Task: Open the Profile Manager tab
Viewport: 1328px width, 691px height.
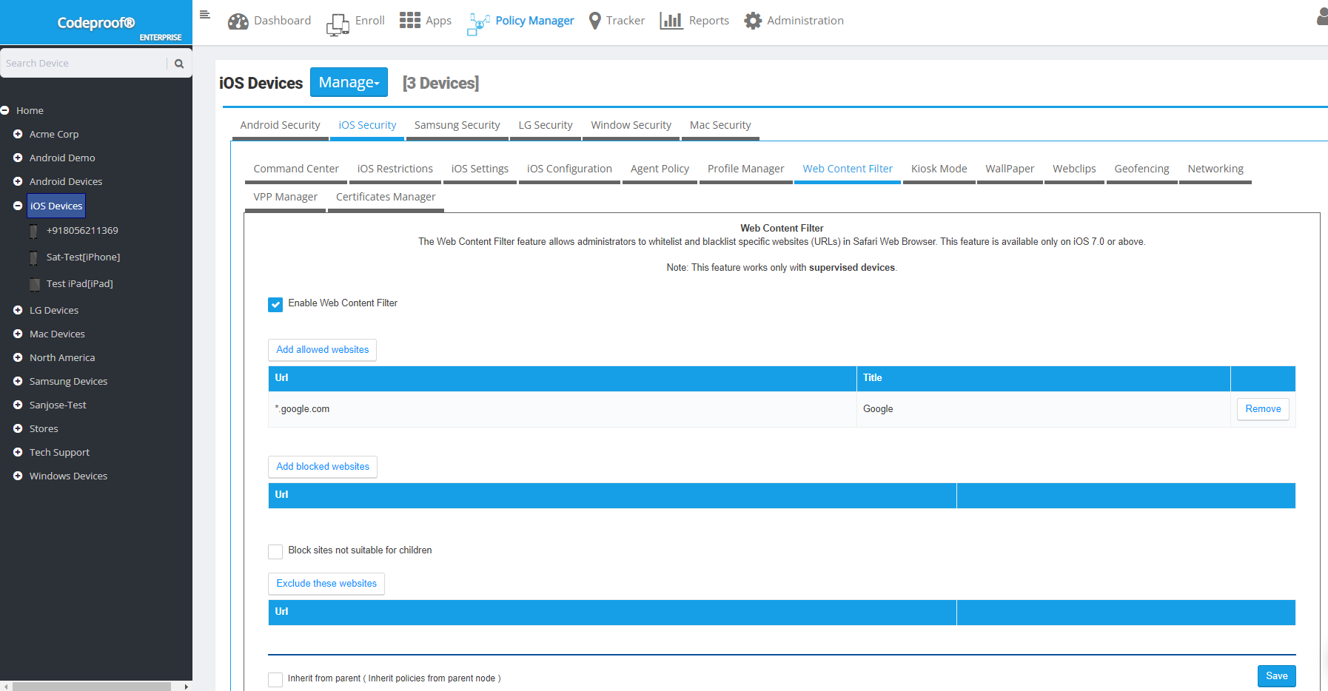Action: pos(745,169)
